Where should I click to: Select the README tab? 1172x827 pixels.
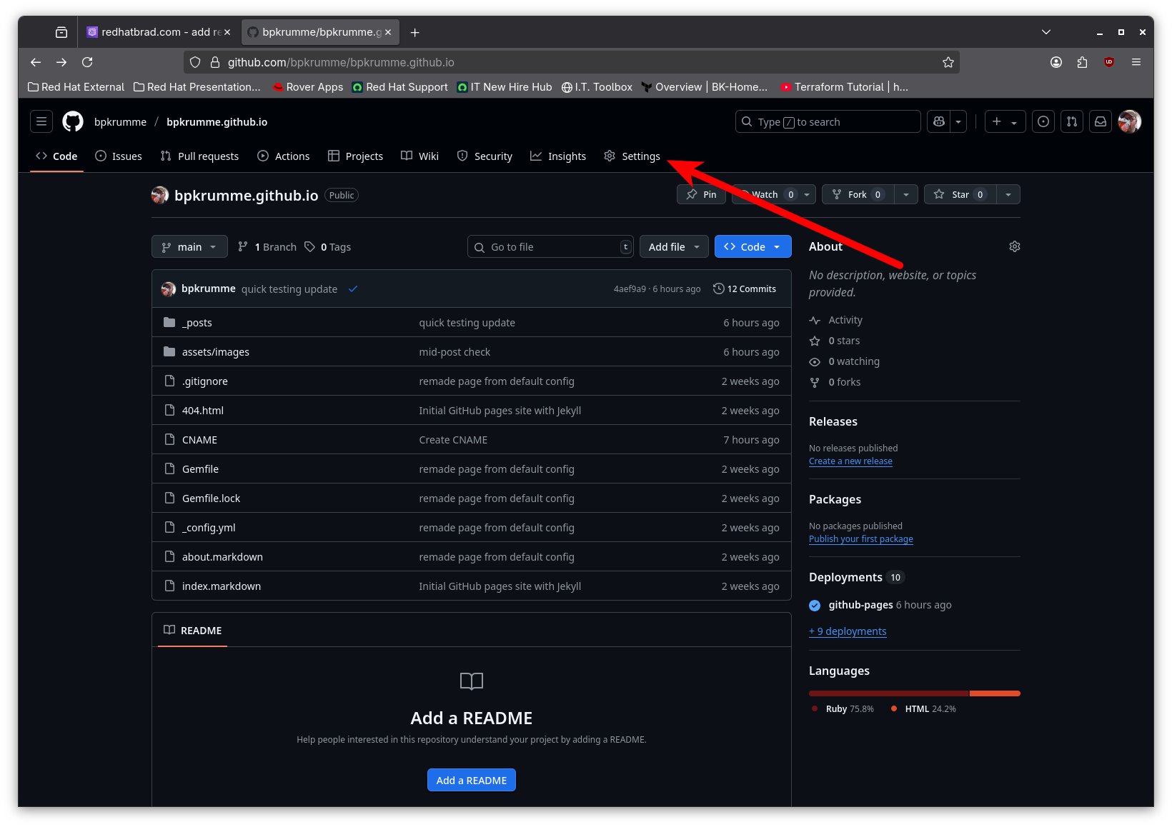193,631
